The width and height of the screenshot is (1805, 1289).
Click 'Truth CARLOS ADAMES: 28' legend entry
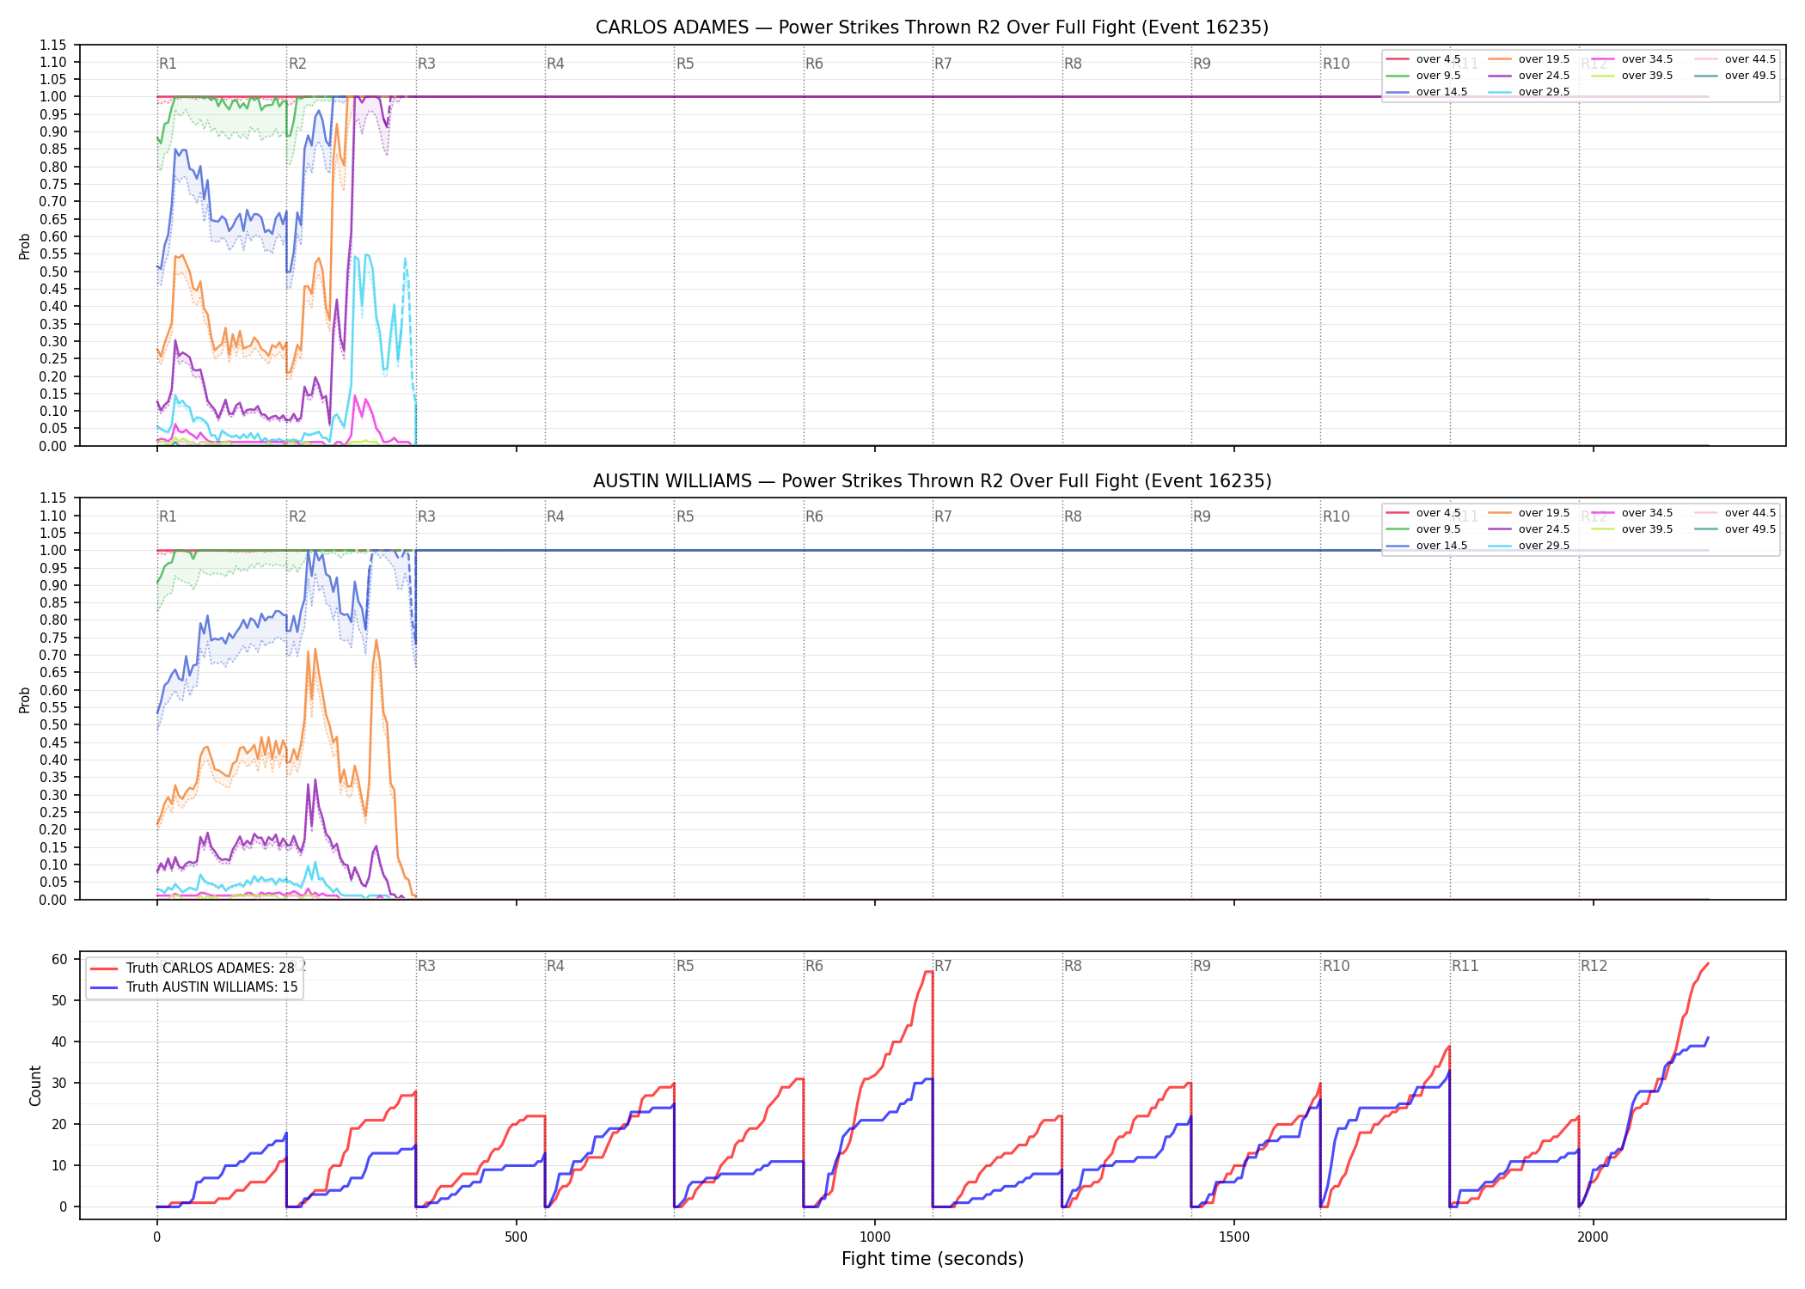tap(193, 968)
